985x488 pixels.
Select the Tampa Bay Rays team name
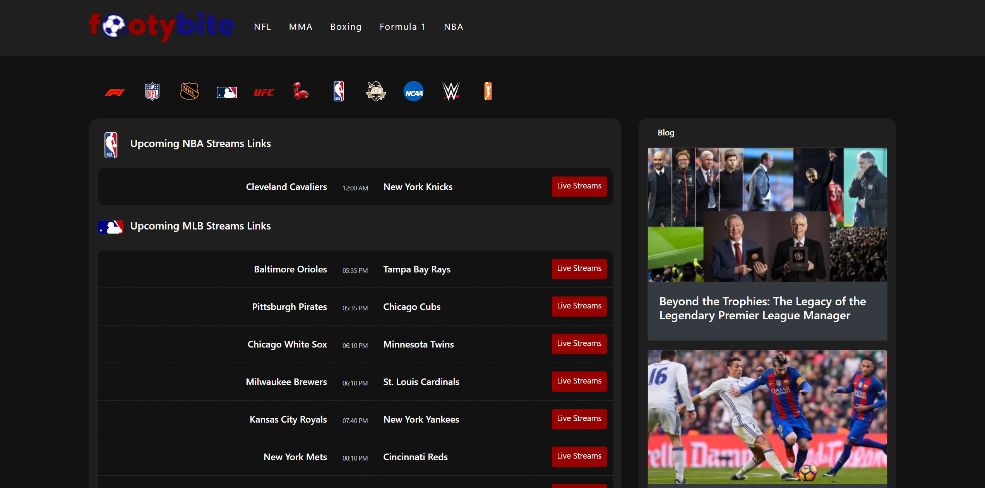tap(417, 269)
